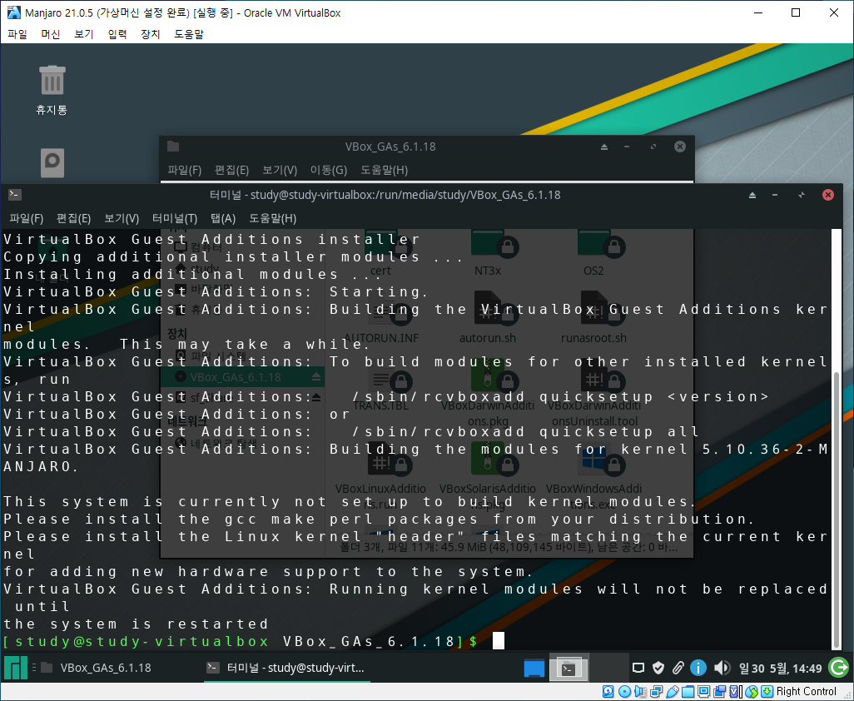Click VirtualBox CPU virtualization status icon
The width and height of the screenshot is (854, 701).
(x=735, y=692)
